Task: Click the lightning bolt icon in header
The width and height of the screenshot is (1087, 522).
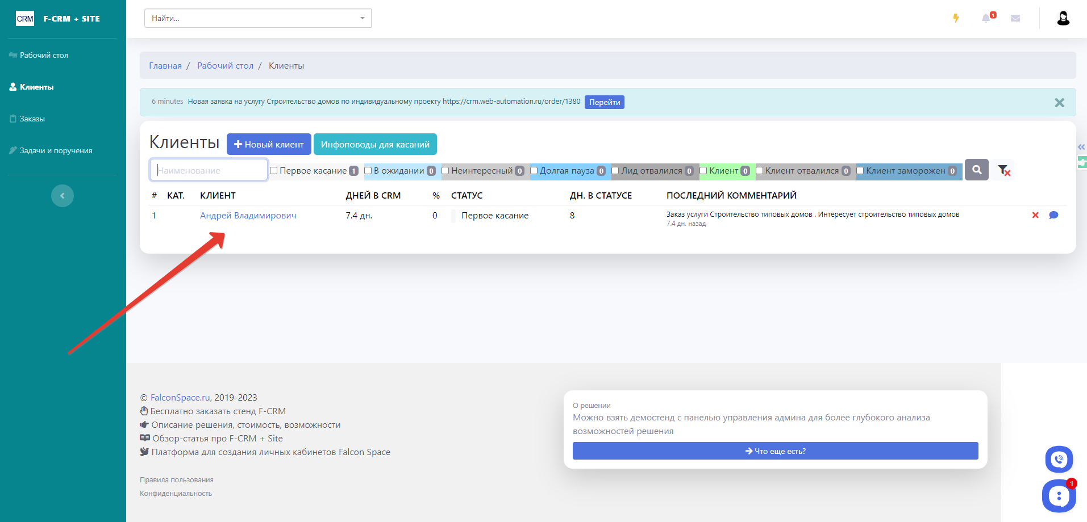Action: point(956,18)
